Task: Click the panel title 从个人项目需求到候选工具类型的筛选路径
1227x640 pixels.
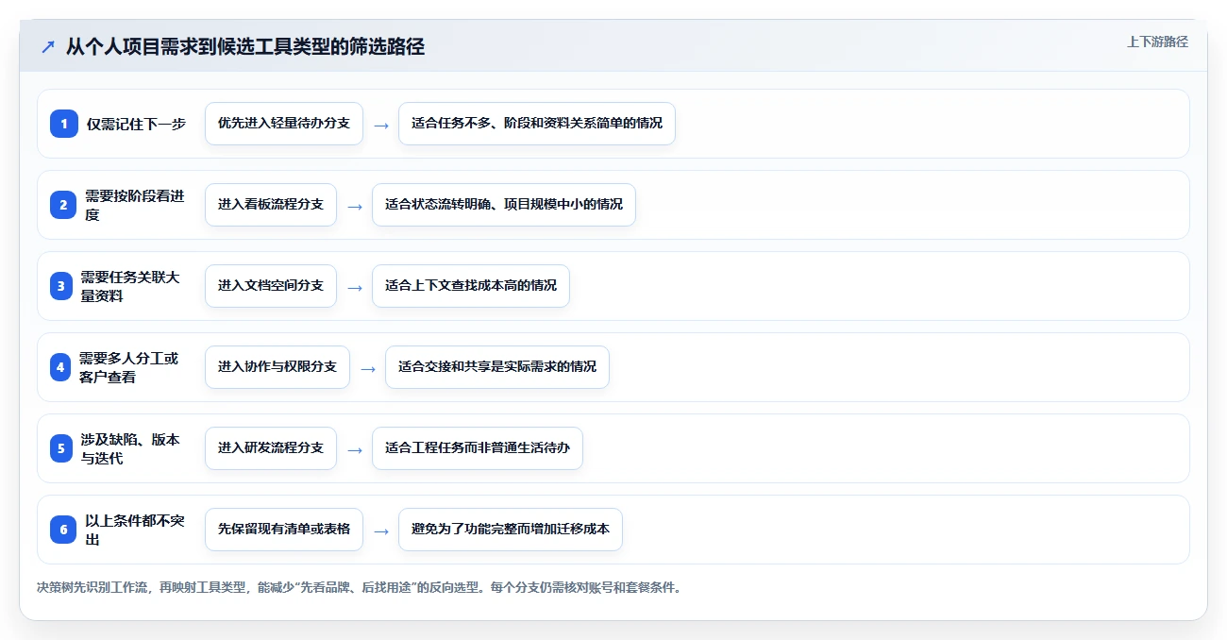Action: [x=245, y=46]
